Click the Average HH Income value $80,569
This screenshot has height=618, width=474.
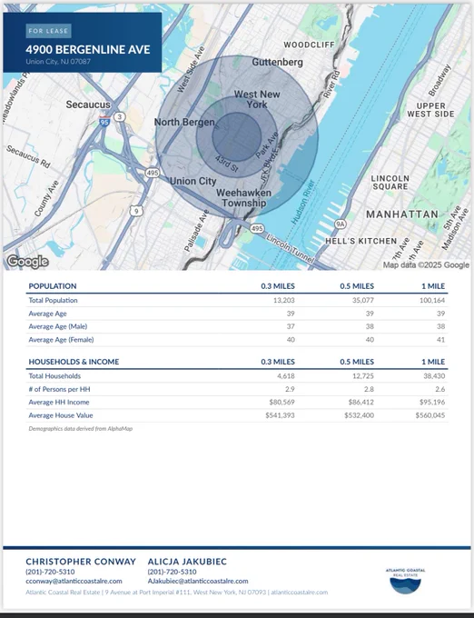coord(281,402)
